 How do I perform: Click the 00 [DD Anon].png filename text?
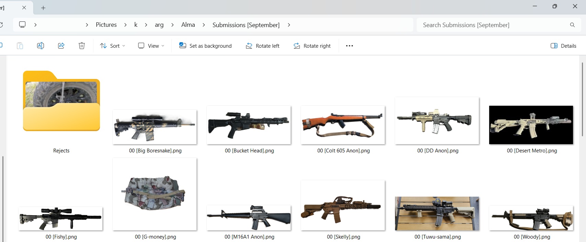pos(438,151)
